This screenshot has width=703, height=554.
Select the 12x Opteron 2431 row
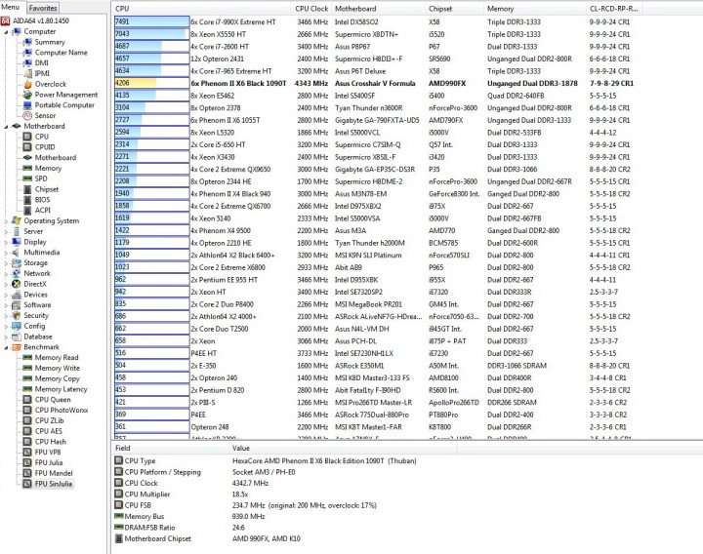pyautogui.click(x=372, y=59)
